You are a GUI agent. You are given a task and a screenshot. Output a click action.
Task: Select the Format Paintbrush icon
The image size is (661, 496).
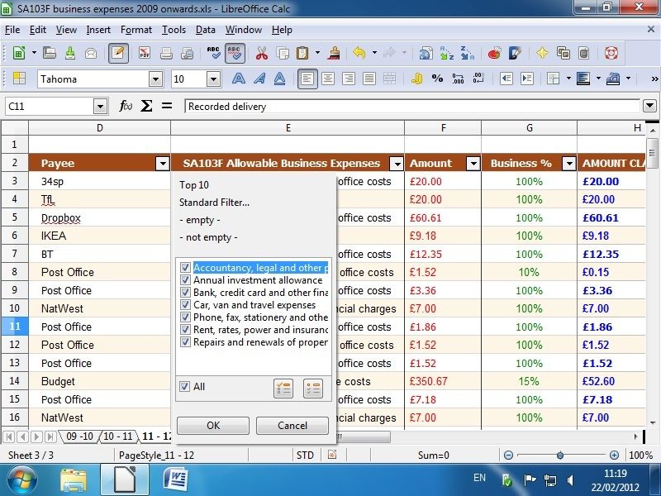click(x=335, y=53)
